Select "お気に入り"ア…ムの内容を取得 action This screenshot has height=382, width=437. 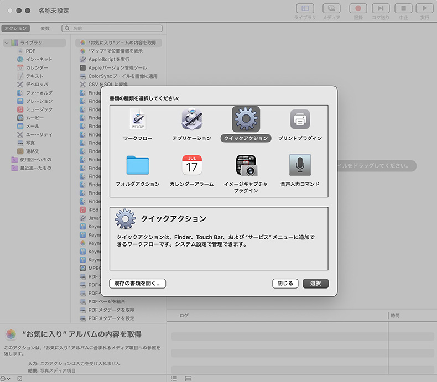[118, 43]
